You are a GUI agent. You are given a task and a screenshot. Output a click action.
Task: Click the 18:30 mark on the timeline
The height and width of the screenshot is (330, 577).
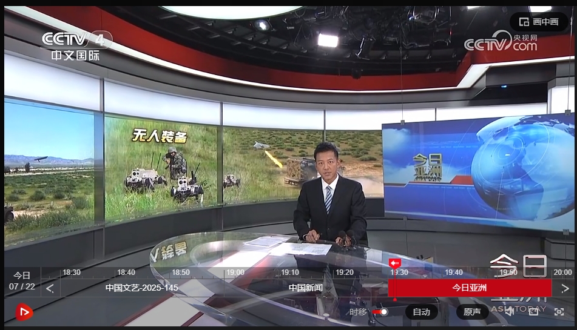72,272
